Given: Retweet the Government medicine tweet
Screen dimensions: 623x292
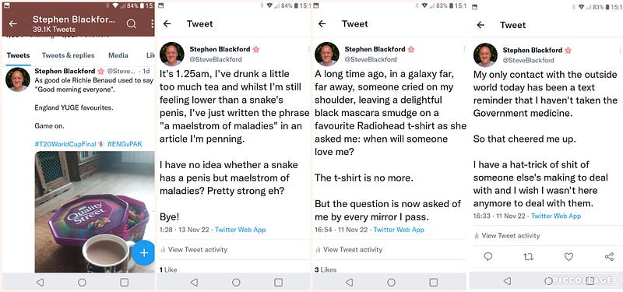Looking at the screenshot, I should [528, 257].
